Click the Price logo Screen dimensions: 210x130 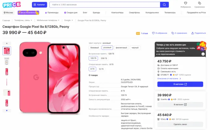point(12,4)
